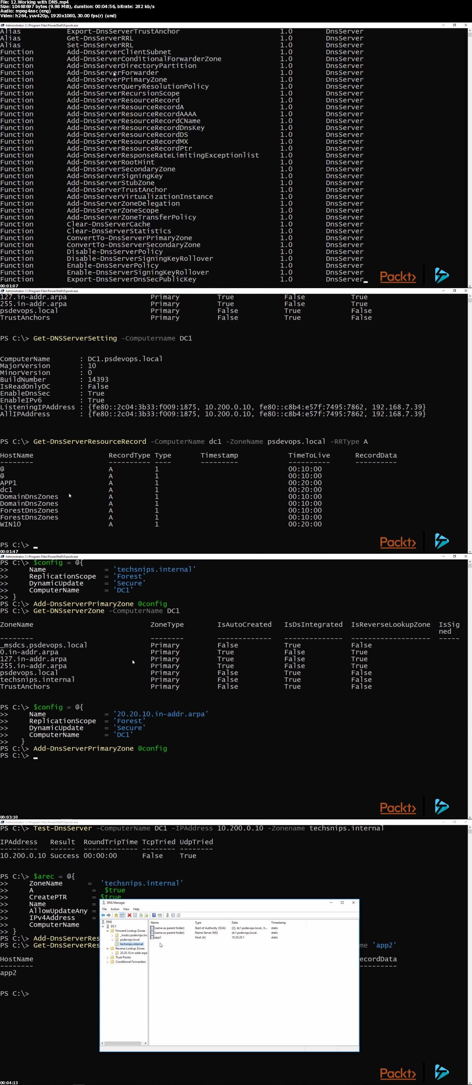Click the app2 record icon in list
Screen dimensions: 472x1085
coord(152,937)
